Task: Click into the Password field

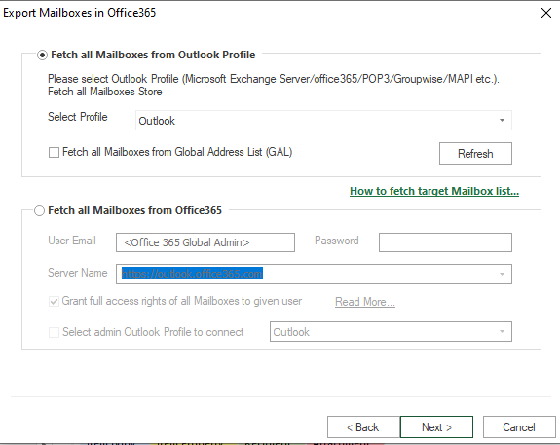Action: pyautogui.click(x=445, y=242)
